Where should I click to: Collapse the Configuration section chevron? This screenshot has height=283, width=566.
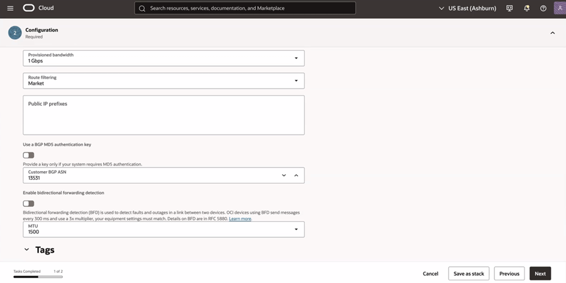click(x=552, y=33)
